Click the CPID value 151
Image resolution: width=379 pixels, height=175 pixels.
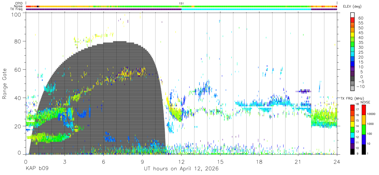[x=181, y=3]
